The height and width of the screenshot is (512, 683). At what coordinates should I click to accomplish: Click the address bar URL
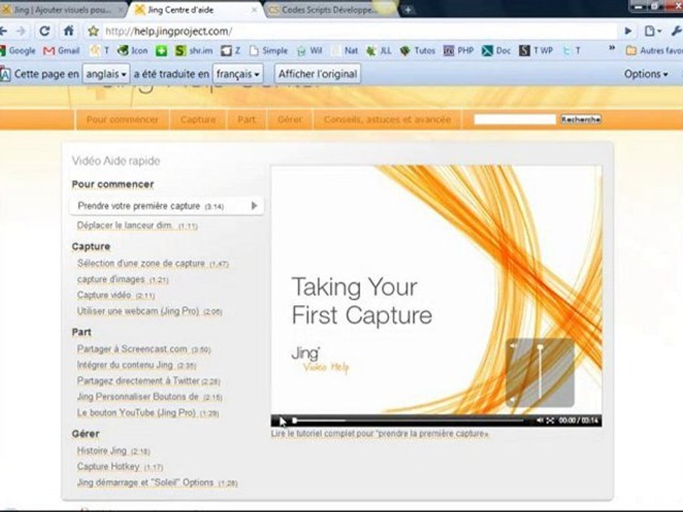point(169,31)
